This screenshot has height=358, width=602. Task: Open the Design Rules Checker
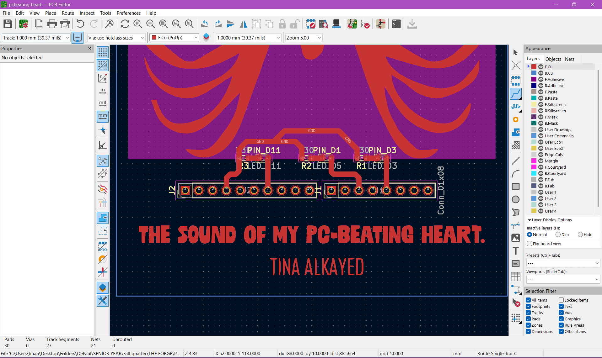tap(365, 24)
